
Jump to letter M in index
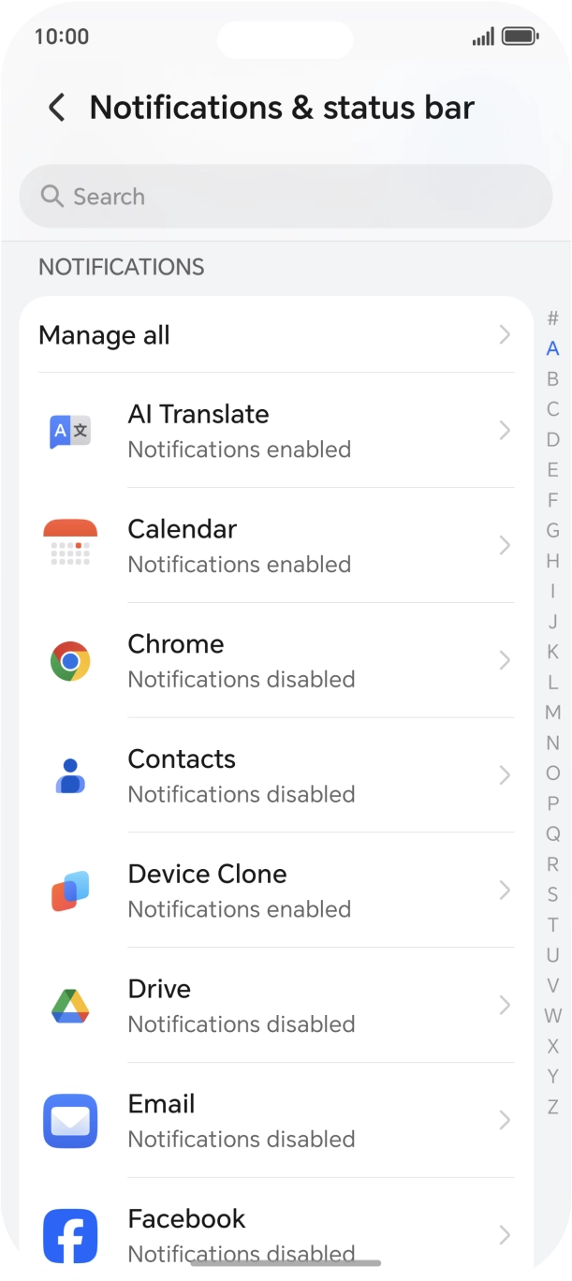pos(553,713)
